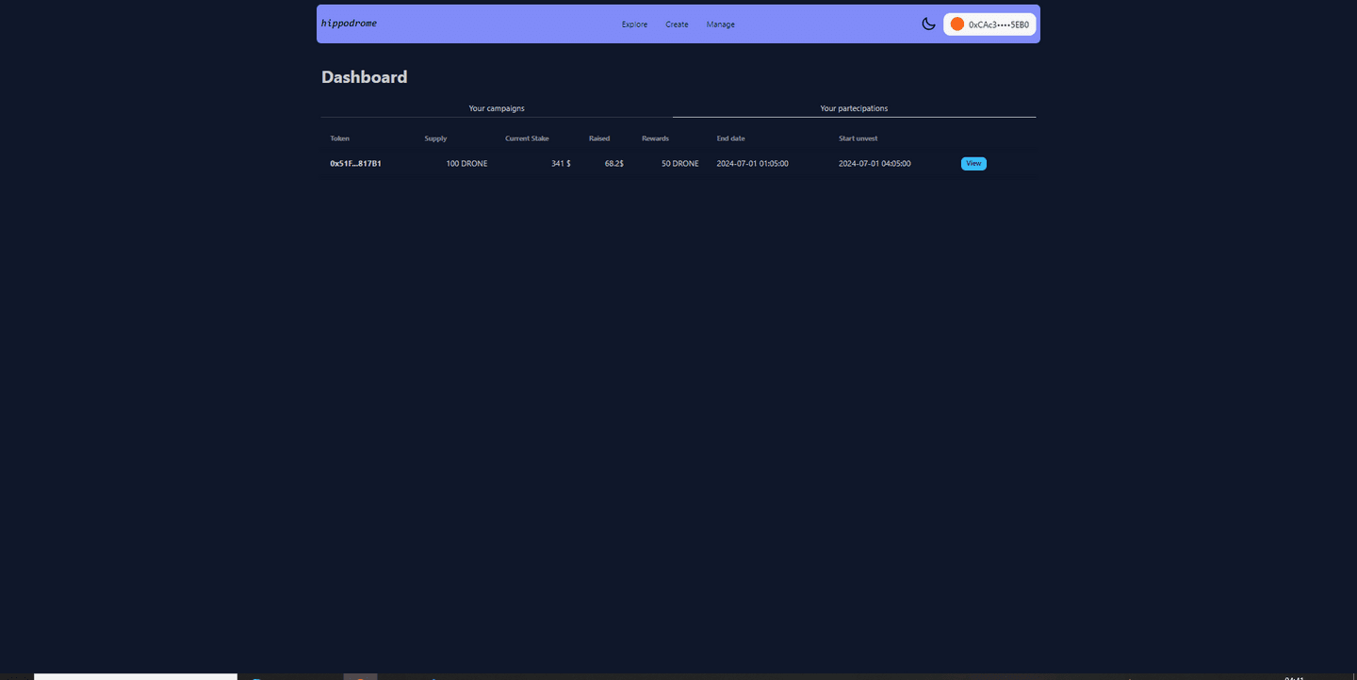Viewport: 1357px width, 680px height.
Task: Click the 100 DRONE supply value
Action: pos(466,163)
